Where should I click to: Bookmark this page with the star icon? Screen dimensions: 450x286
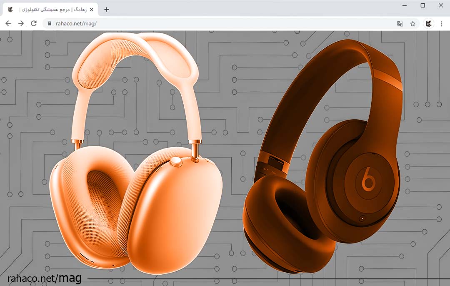(x=413, y=24)
